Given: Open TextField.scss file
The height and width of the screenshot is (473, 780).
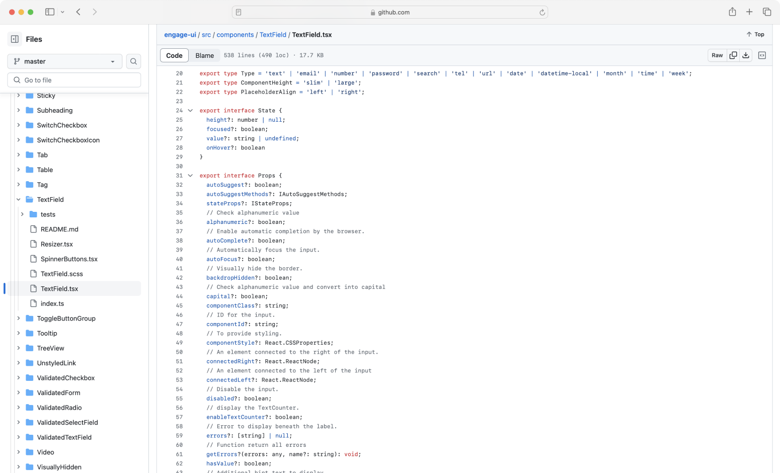Looking at the screenshot, I should (x=62, y=274).
